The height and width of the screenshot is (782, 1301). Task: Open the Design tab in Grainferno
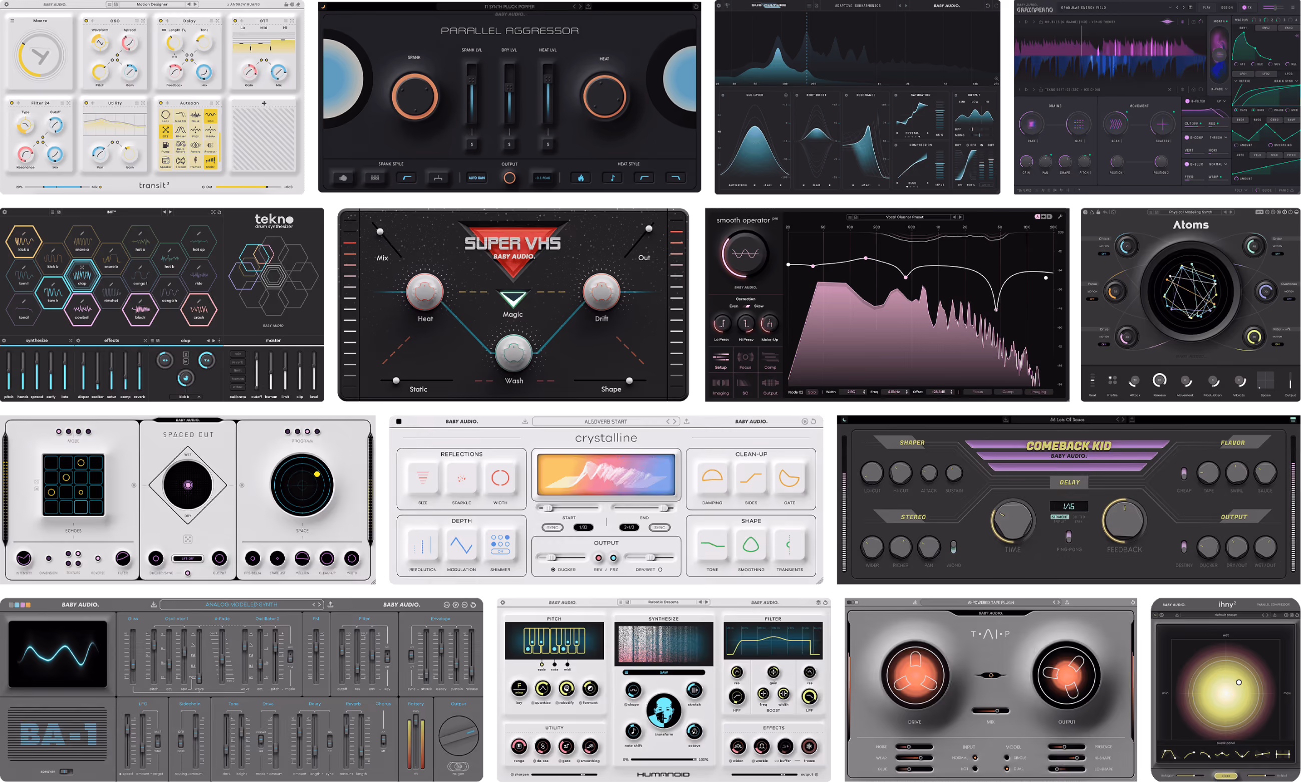[1227, 7]
